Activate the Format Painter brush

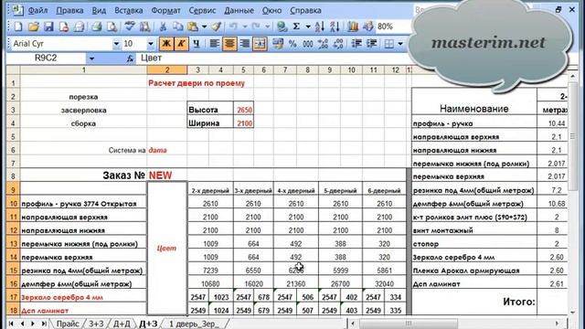(216, 27)
